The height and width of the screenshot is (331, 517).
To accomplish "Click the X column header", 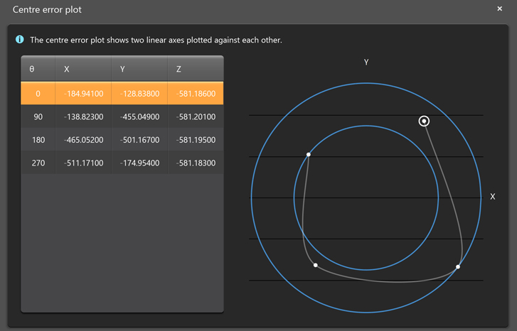I will coord(83,70).
